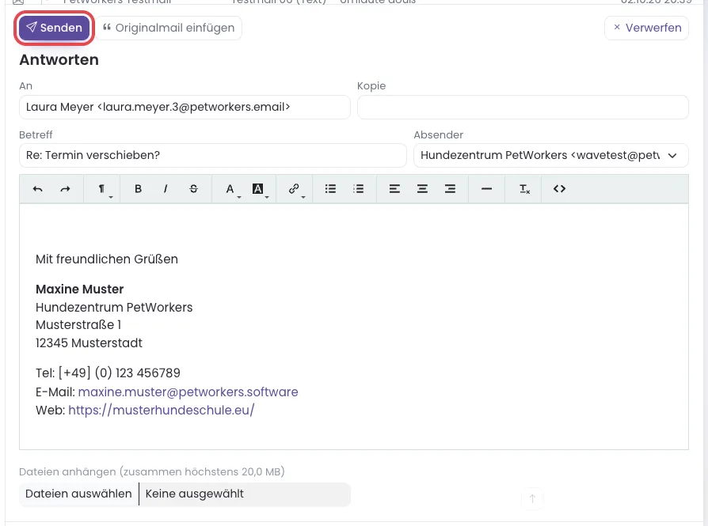Open maxine.muster@petworkers.software email link
Viewport: 708px width, 526px height.
coord(188,392)
